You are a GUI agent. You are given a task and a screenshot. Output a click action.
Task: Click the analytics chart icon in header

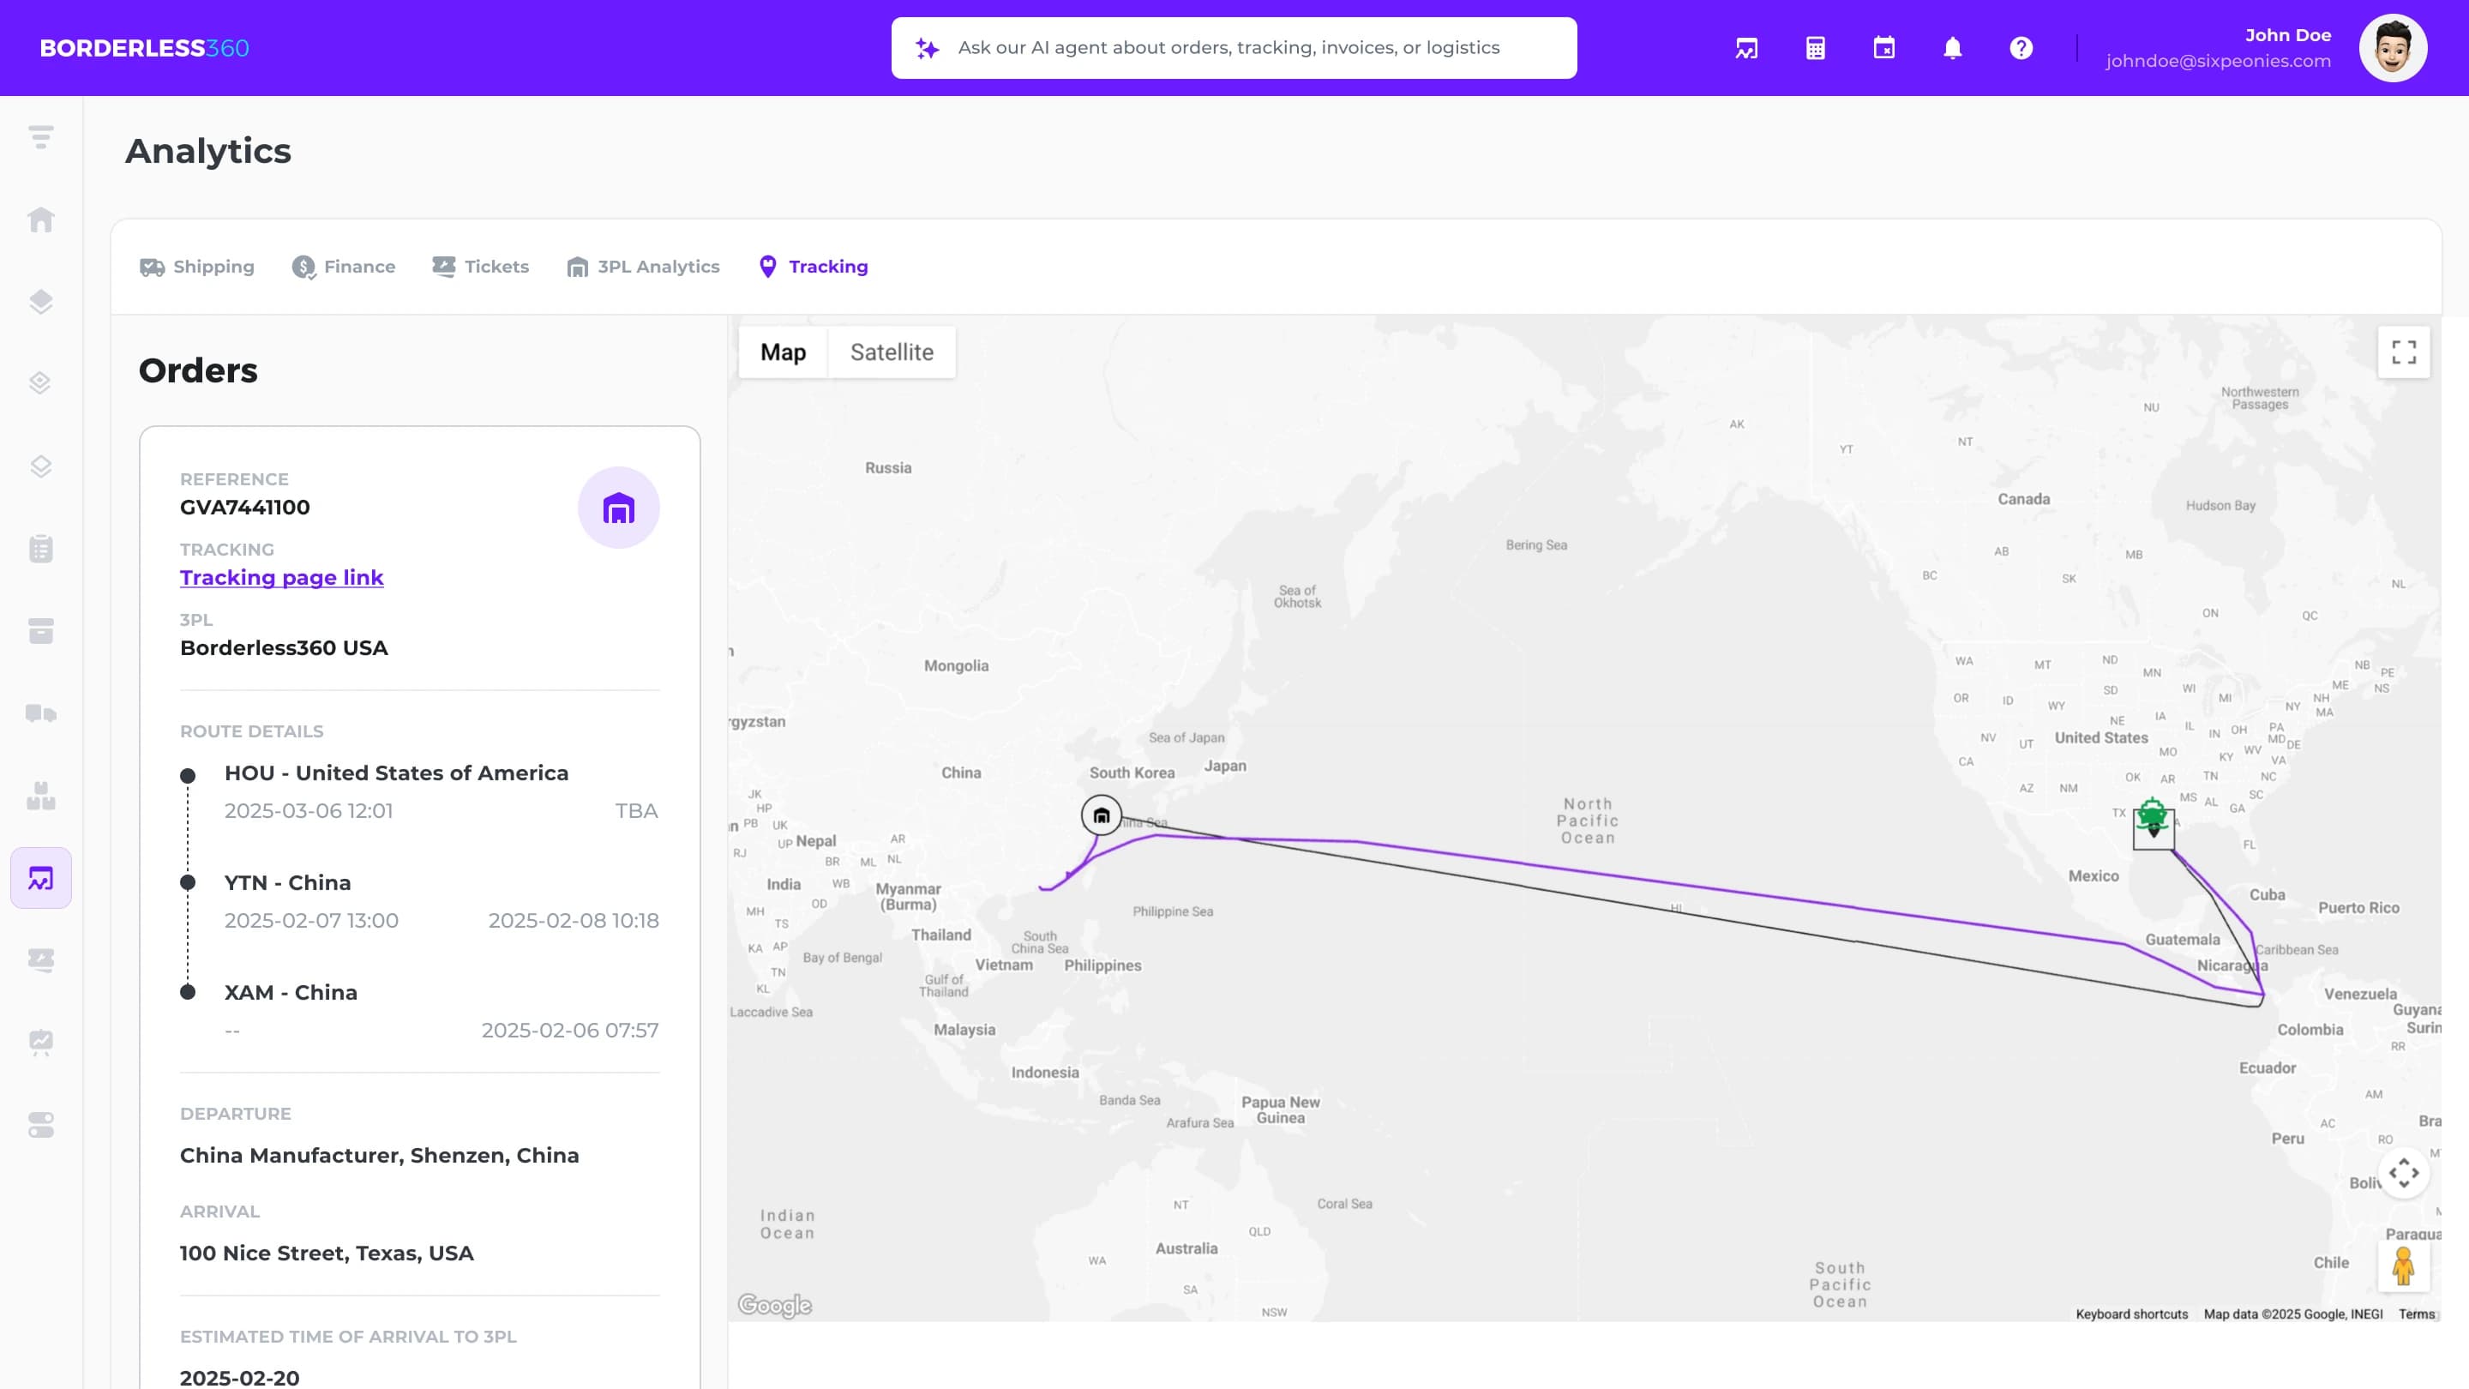tap(1746, 48)
